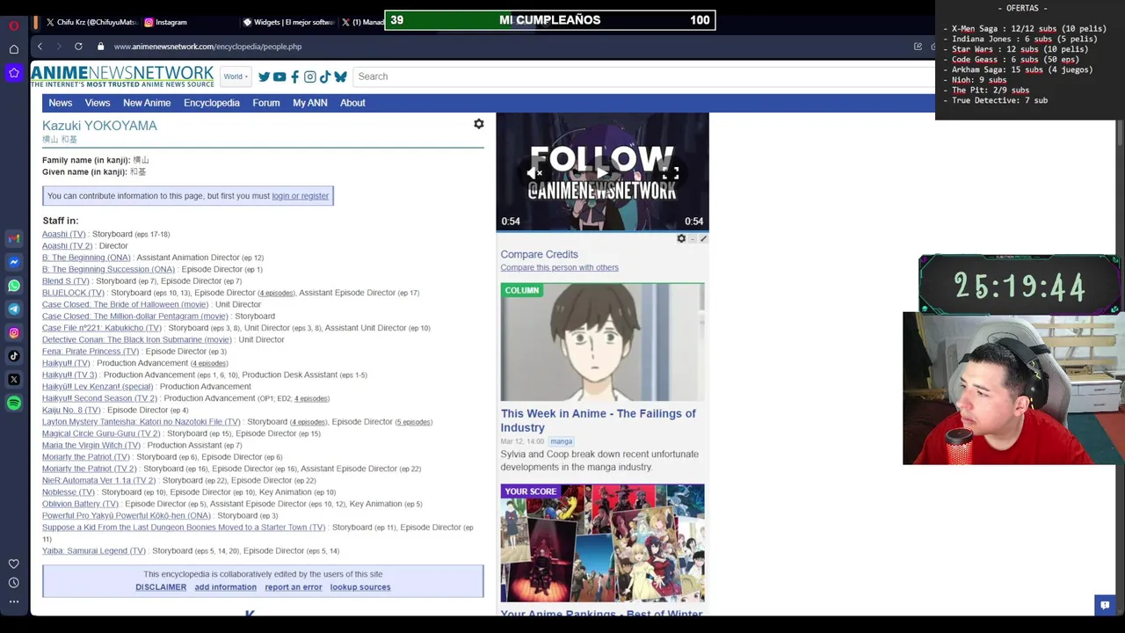The height and width of the screenshot is (633, 1125).
Task: Open Spotify in the Opera sidebar
Action: click(x=14, y=403)
